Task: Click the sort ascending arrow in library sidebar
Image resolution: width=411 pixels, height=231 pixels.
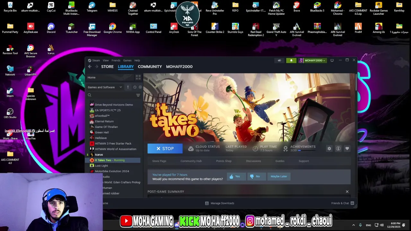Action: click(128, 87)
